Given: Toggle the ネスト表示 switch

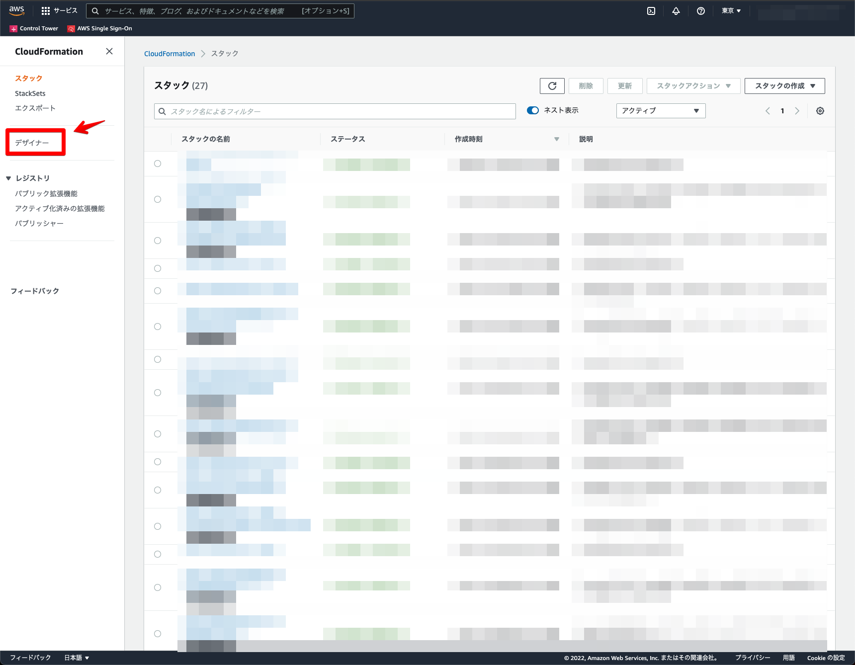Looking at the screenshot, I should [x=533, y=110].
